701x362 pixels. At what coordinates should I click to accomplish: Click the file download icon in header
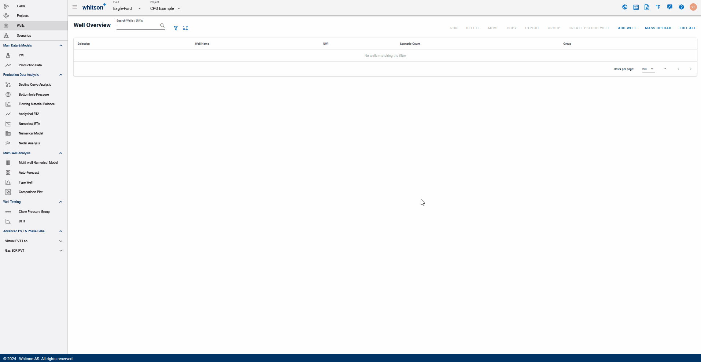click(647, 7)
